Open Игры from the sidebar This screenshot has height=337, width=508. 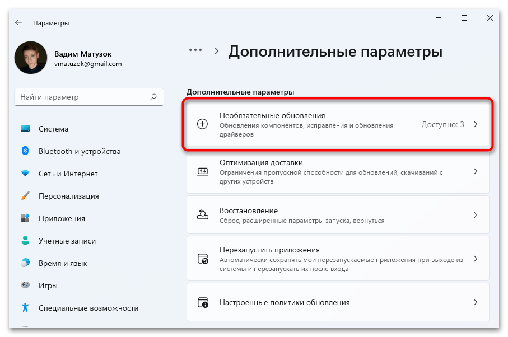click(49, 285)
